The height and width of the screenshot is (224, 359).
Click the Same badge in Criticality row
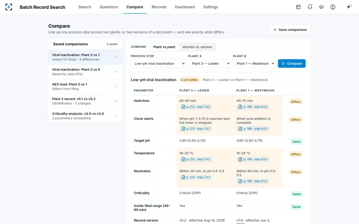296,194
